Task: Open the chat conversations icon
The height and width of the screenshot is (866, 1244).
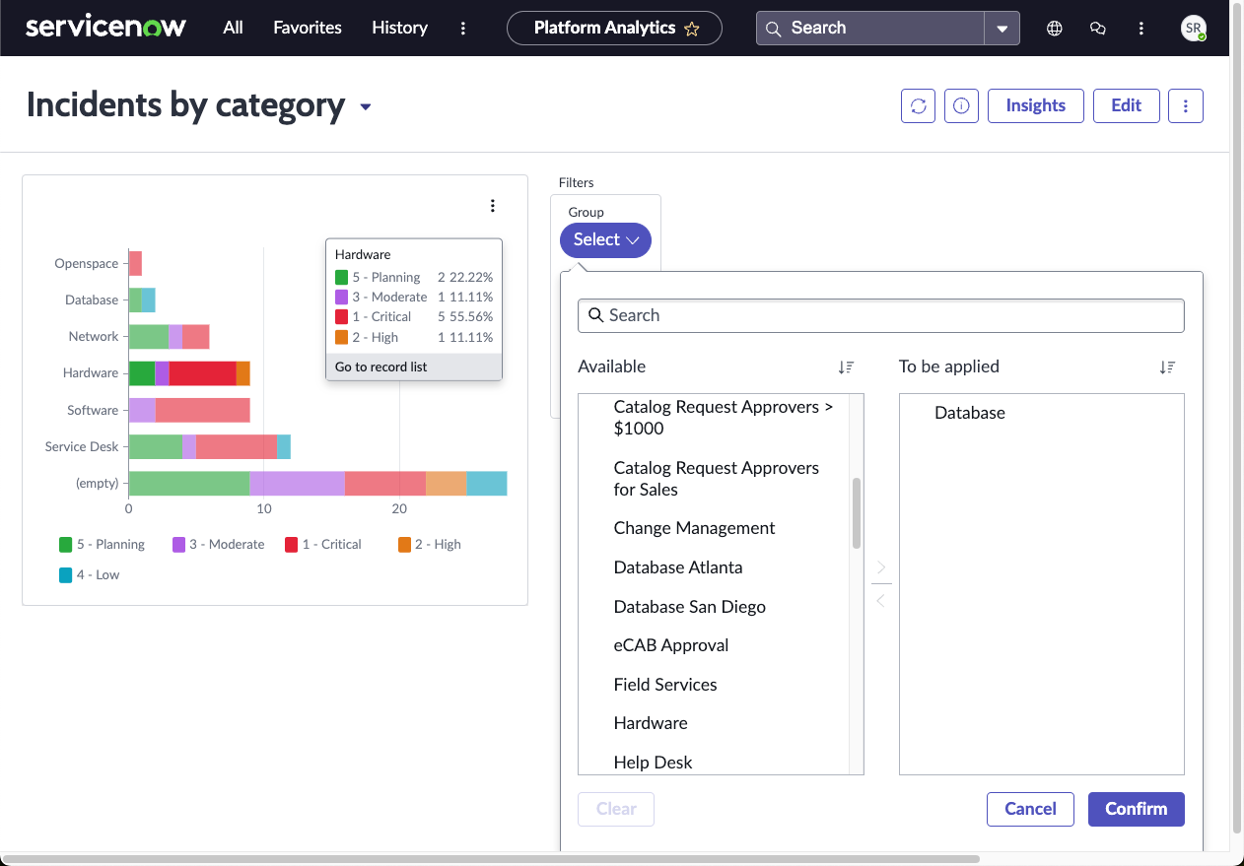Action: click(1098, 29)
